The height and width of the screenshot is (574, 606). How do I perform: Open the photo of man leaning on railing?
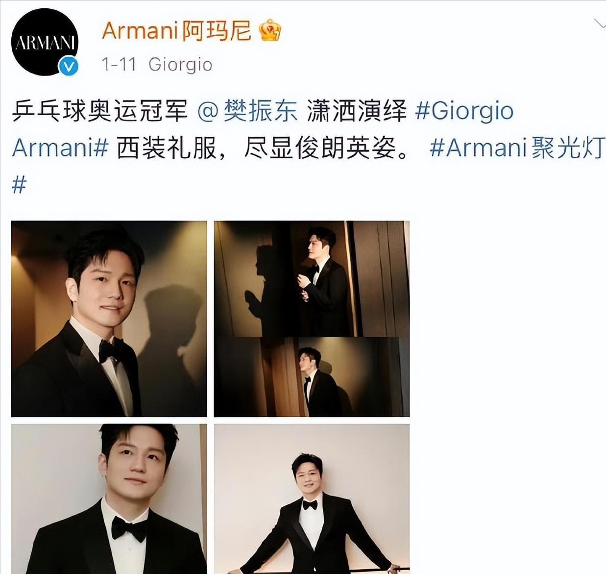(x=312, y=499)
